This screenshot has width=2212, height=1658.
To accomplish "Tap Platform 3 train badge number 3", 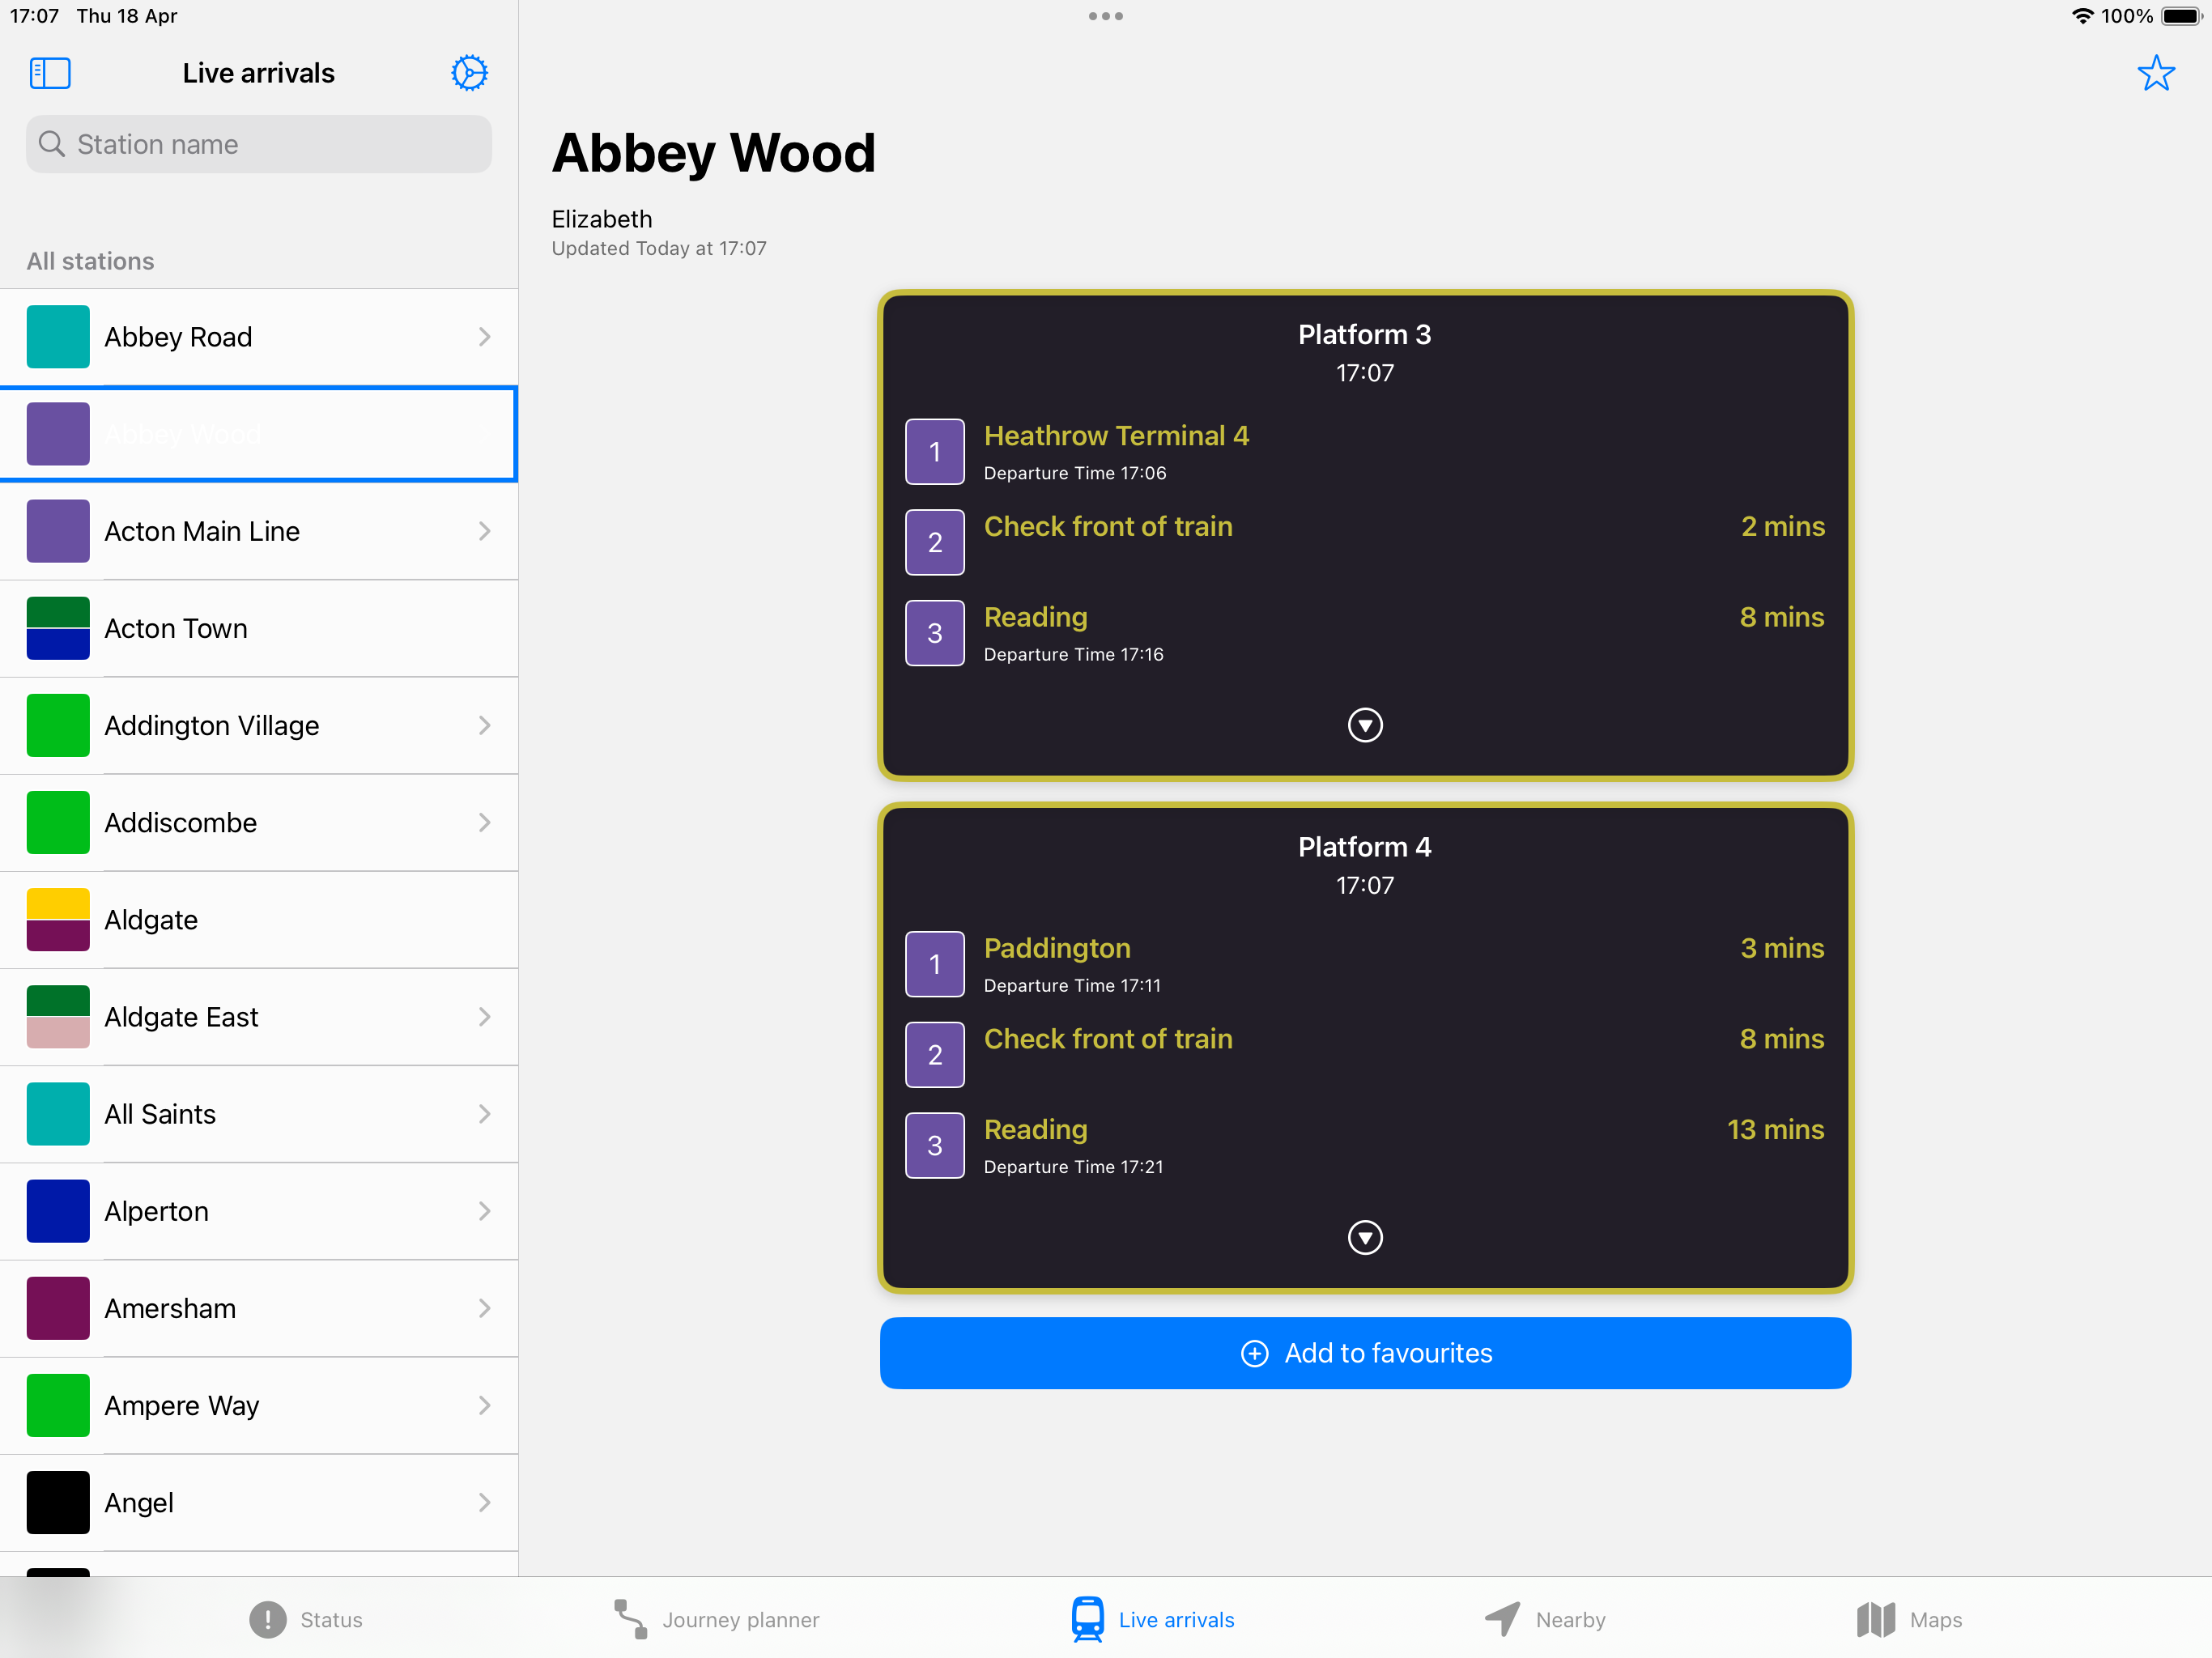I will [935, 633].
